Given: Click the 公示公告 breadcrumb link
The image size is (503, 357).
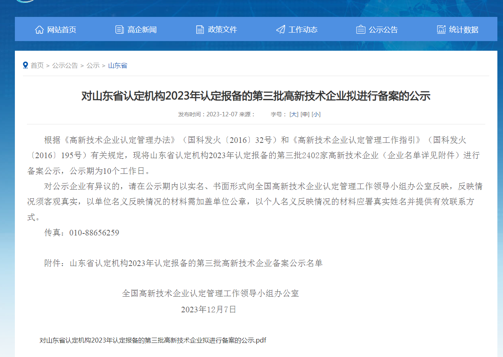Looking at the screenshot, I should 64,65.
